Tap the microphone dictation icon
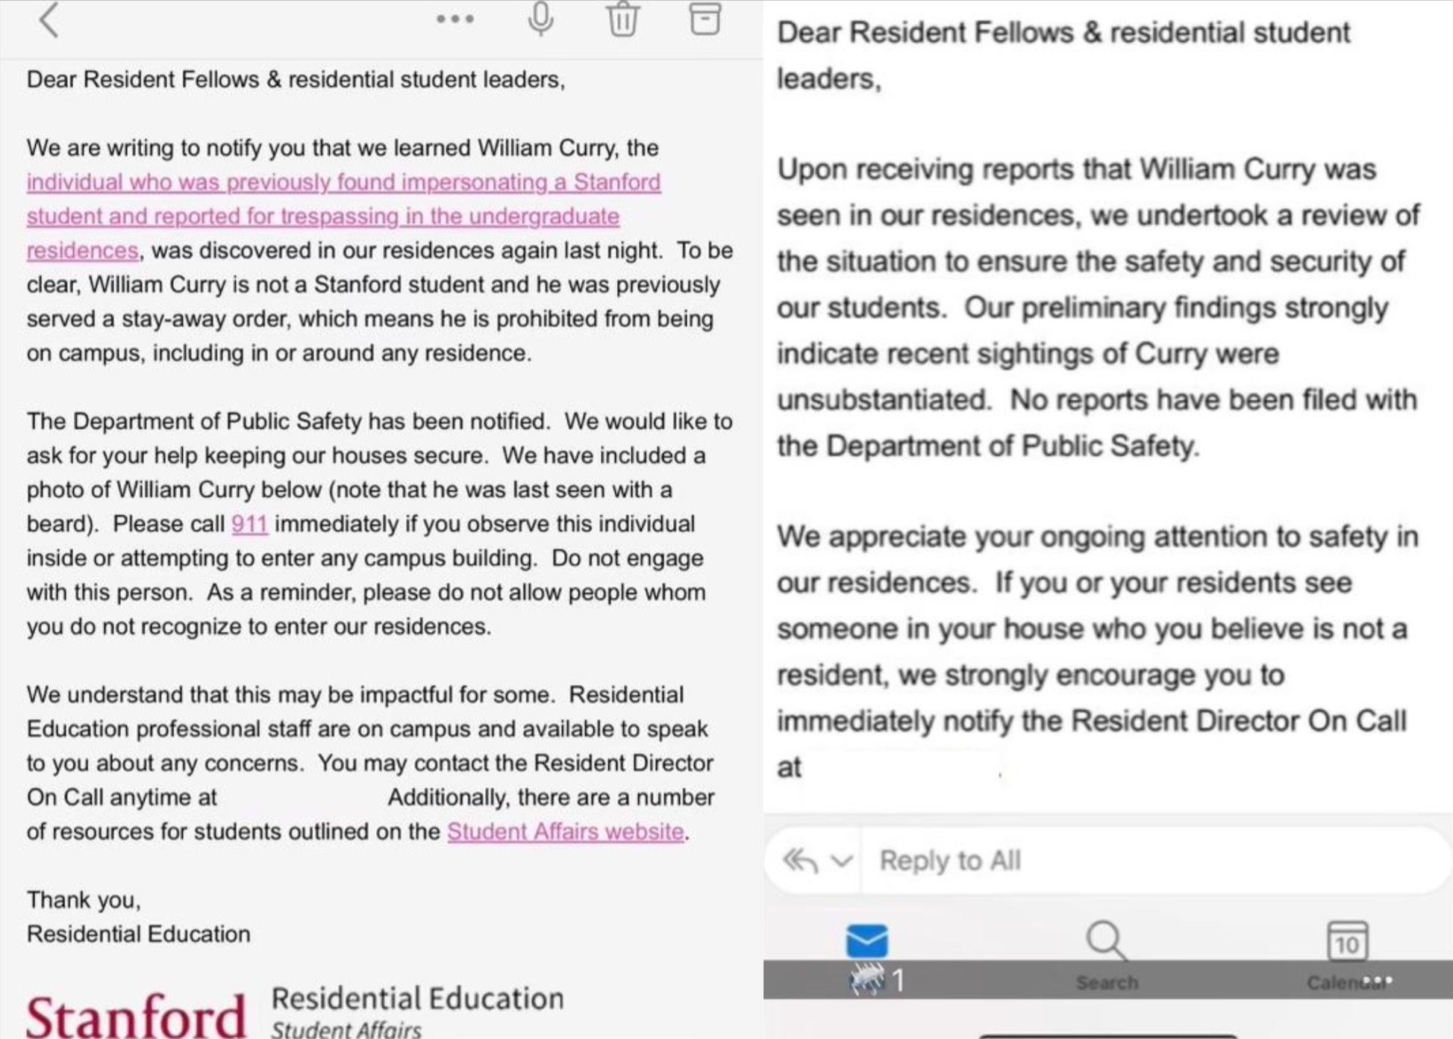The image size is (1453, 1039). (x=540, y=19)
